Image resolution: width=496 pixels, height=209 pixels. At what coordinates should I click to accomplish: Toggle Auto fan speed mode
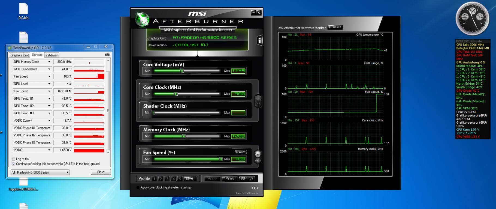click(240, 152)
